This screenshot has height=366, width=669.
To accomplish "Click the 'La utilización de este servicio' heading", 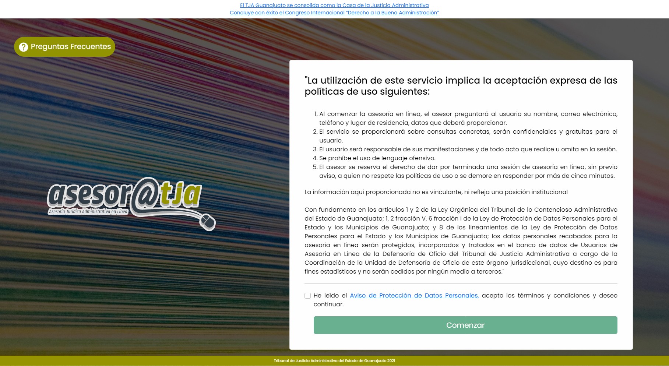I will point(461,86).
